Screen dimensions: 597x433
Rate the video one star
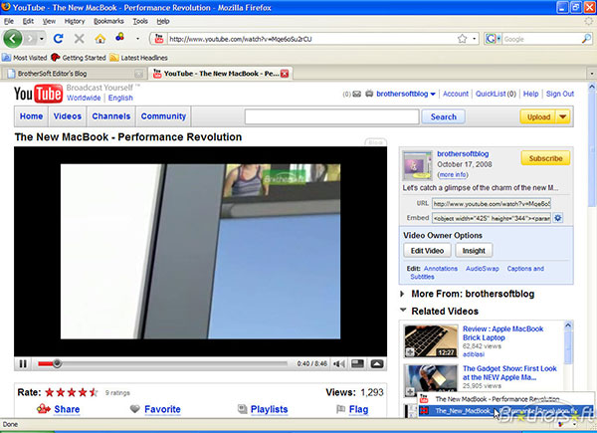click(x=50, y=392)
